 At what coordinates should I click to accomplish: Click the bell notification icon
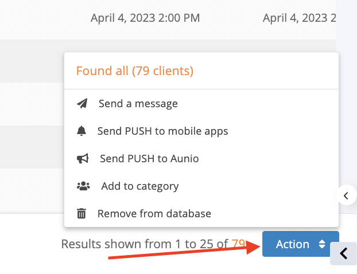[x=82, y=131]
